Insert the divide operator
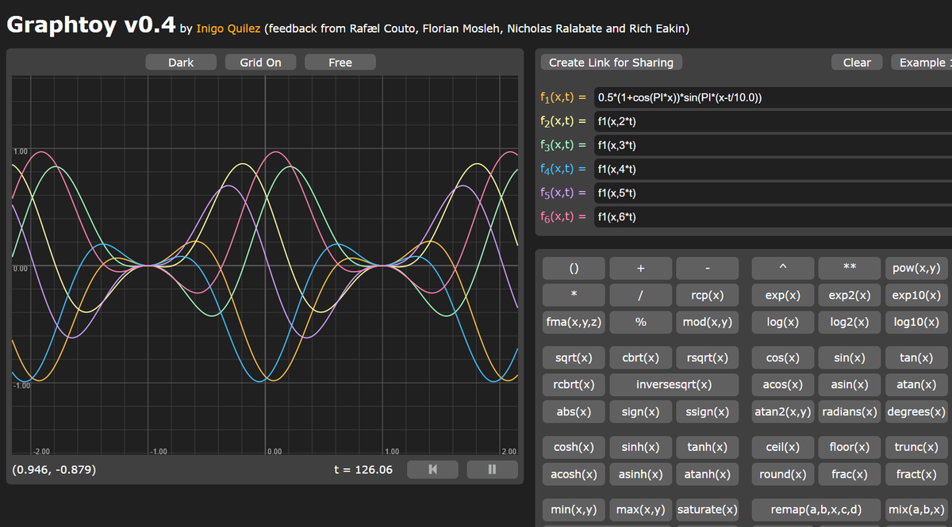Screen dimensions: 952x527 click(640, 295)
